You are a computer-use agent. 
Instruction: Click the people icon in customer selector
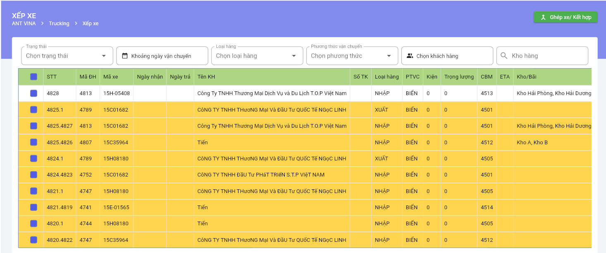tap(410, 56)
